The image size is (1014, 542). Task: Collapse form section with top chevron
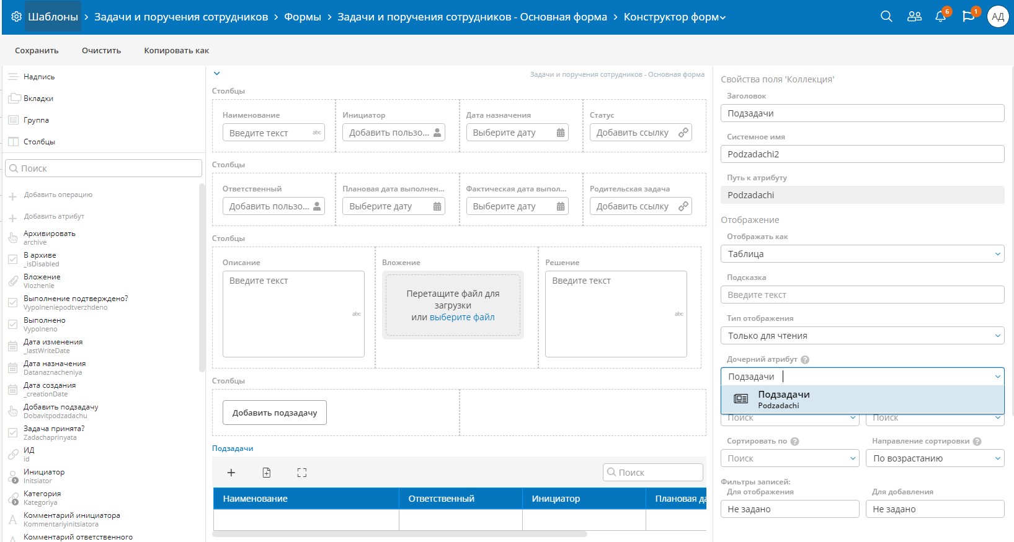click(216, 74)
